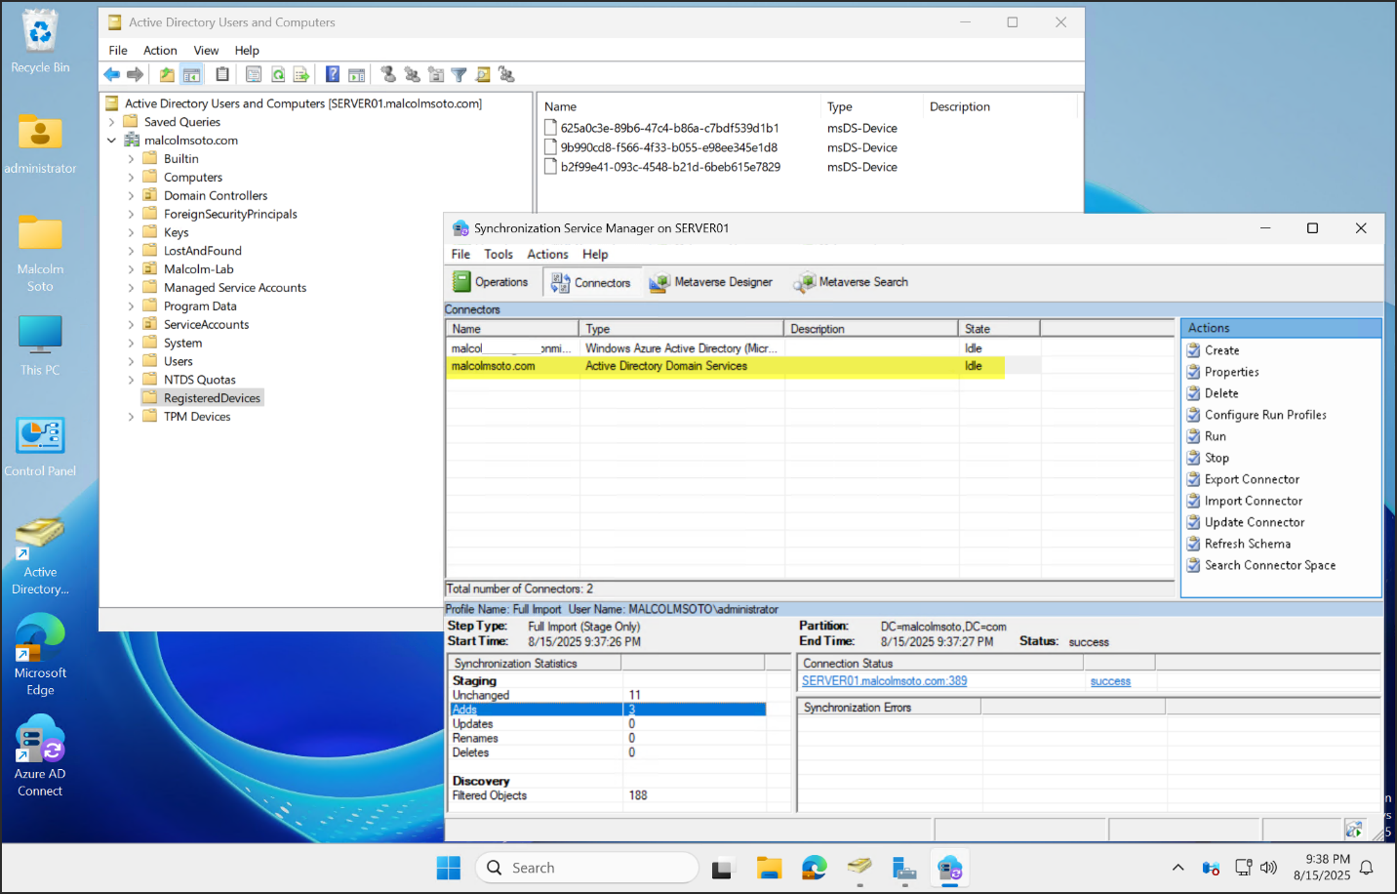Open File Explorer from the taskbar

769,868
